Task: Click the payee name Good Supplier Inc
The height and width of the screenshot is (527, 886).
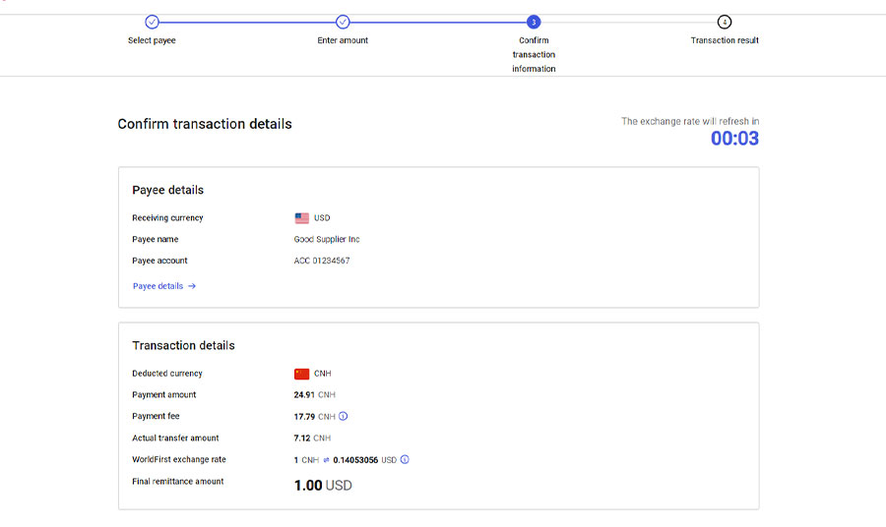Action: coord(327,240)
